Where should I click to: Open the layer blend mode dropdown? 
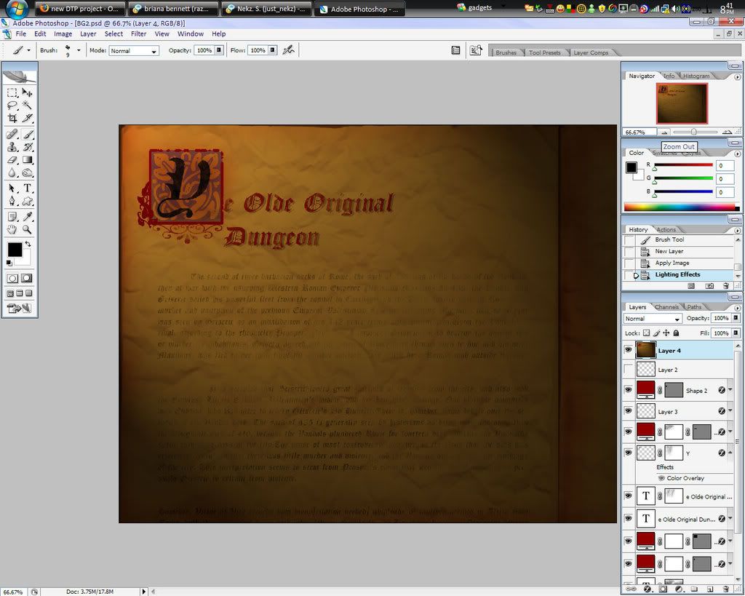pyautogui.click(x=653, y=319)
